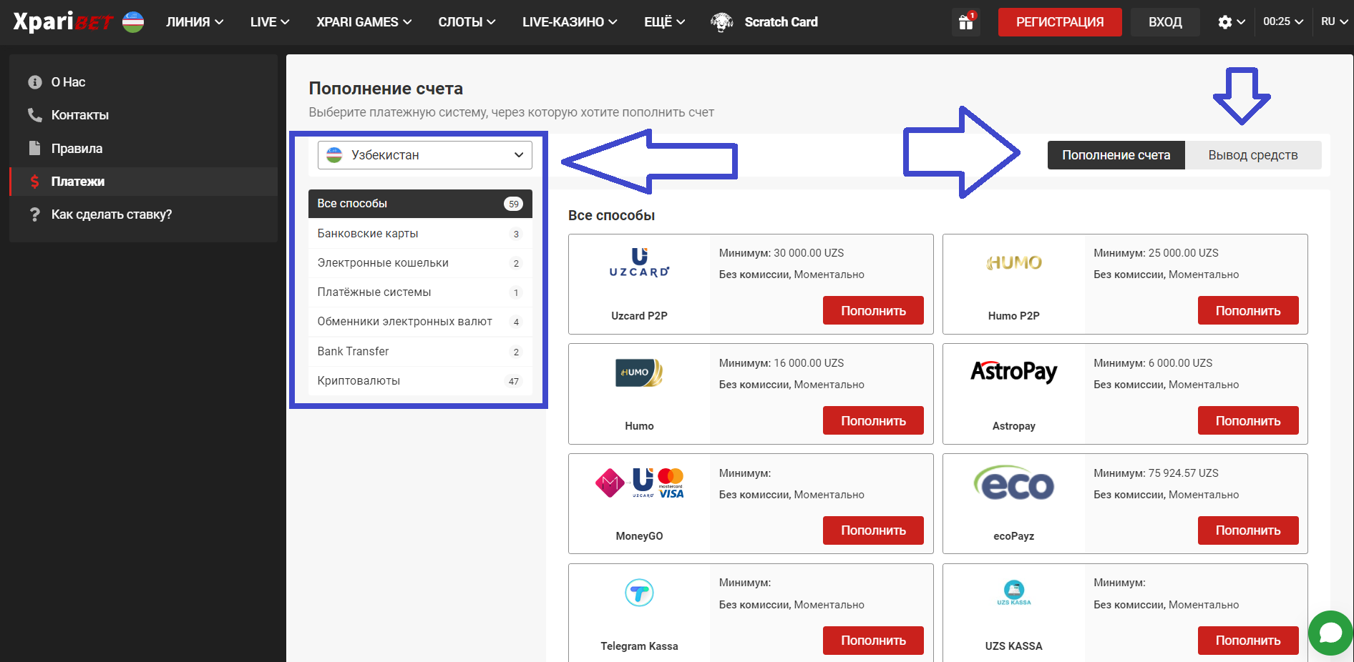Image resolution: width=1354 pixels, height=662 pixels.
Task: Filter by Электронные кошельки
Action: coord(420,263)
